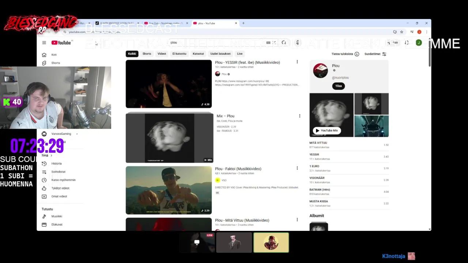Play MUSTA KISSA in track list
This screenshot has height=263, width=468.
coord(349,203)
